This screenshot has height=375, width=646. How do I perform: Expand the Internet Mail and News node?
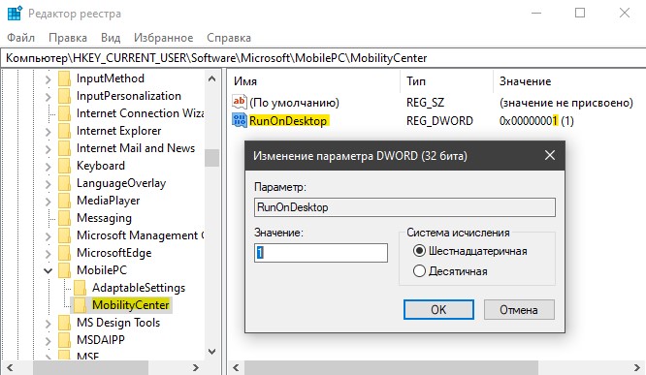point(48,148)
